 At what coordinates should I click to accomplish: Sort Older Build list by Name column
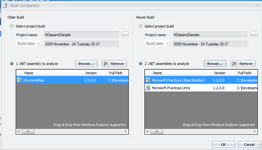tap(53, 73)
